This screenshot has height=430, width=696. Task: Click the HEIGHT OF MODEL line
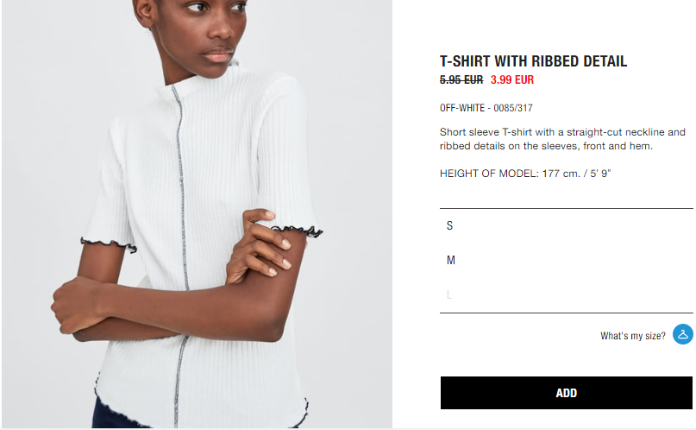click(x=525, y=174)
